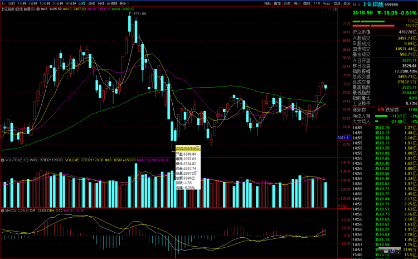Open the 指标 indicator menu
418x259 pixels.
pos(268,3)
